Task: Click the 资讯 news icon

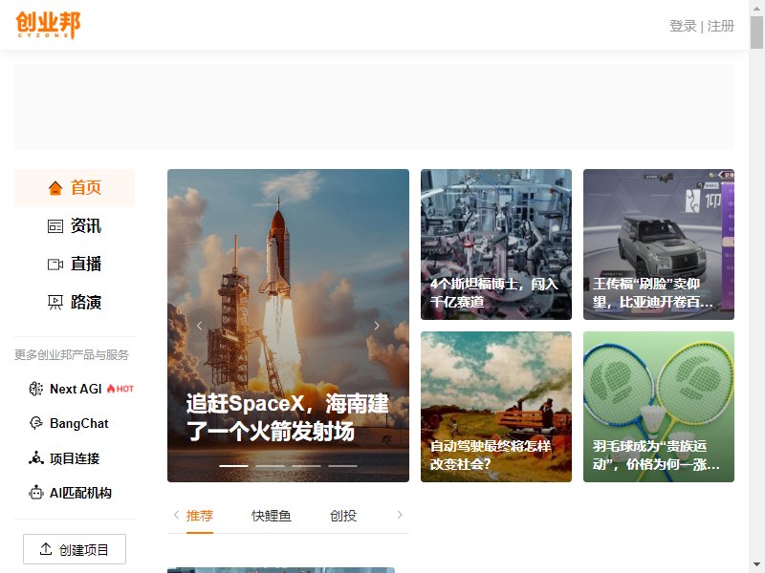Action: coord(55,226)
